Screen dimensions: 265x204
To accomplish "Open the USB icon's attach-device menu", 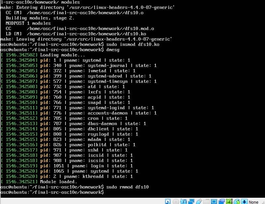I will coord(199,201).
